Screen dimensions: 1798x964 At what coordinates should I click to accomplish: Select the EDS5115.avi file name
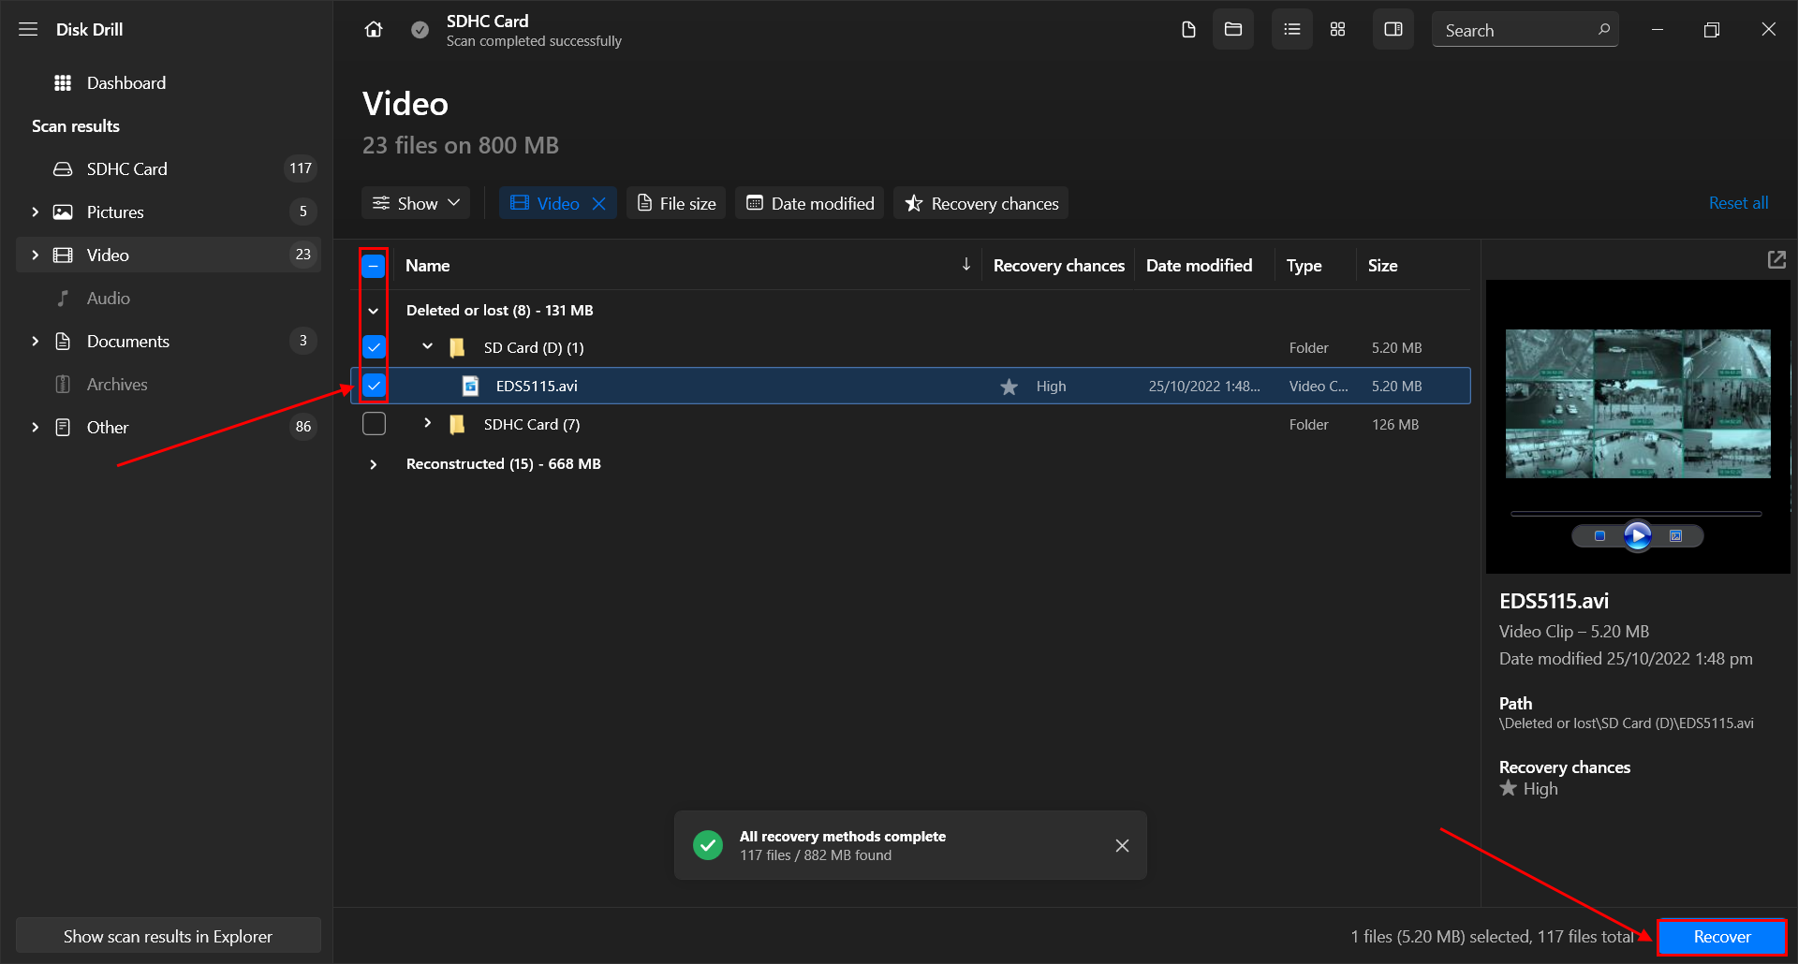point(537,387)
